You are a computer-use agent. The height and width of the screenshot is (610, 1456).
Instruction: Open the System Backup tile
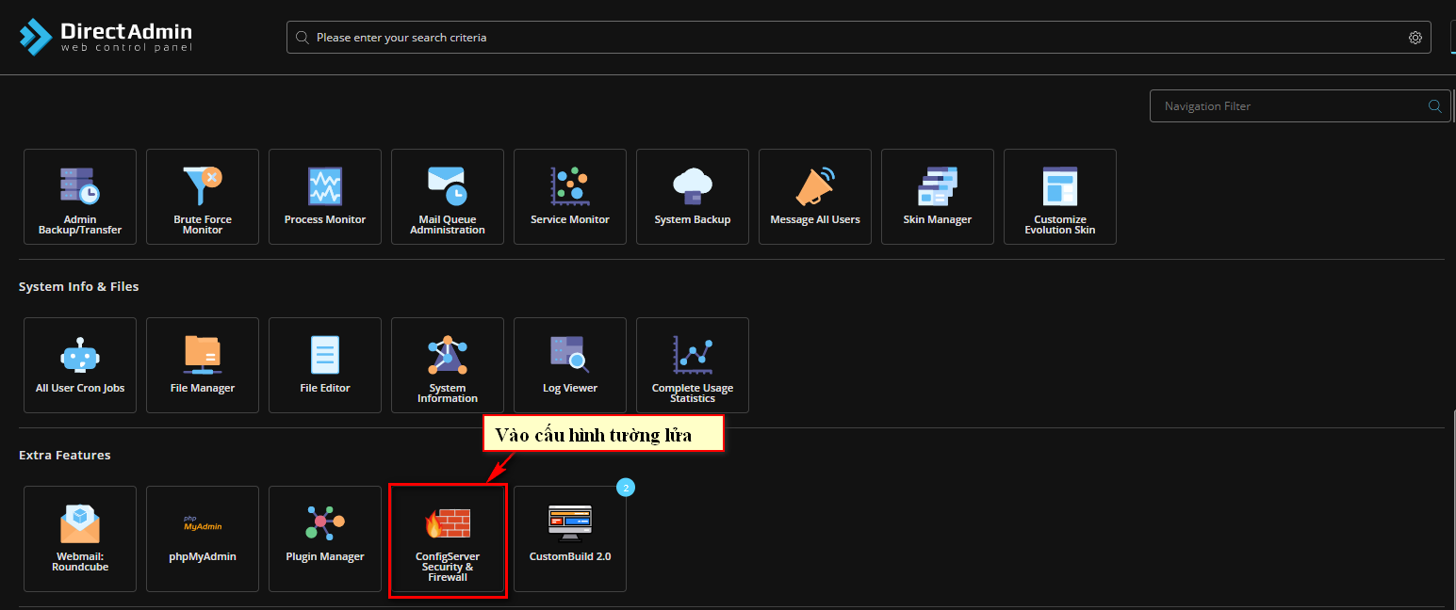click(693, 197)
